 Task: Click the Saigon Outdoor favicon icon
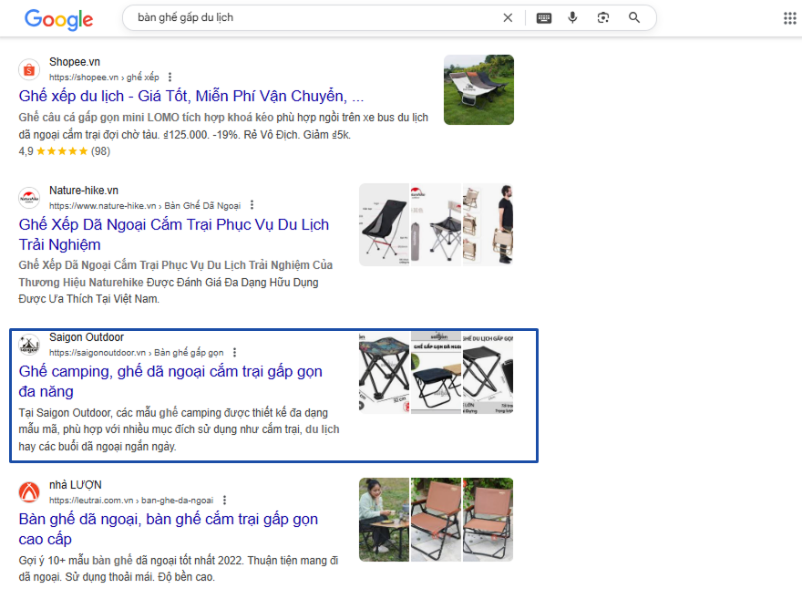coord(29,345)
